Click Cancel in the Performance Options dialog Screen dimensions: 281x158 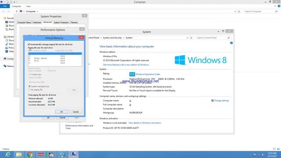point(62,118)
